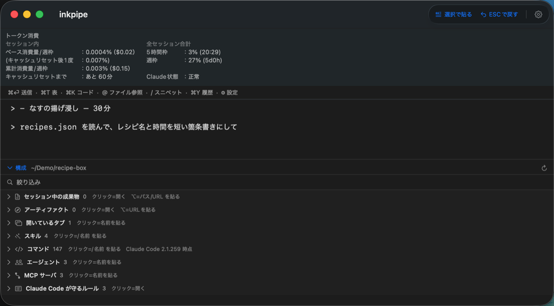Select the Claude Code が守るルール label
Viewport: 554px width, 306px height.
tap(62, 288)
